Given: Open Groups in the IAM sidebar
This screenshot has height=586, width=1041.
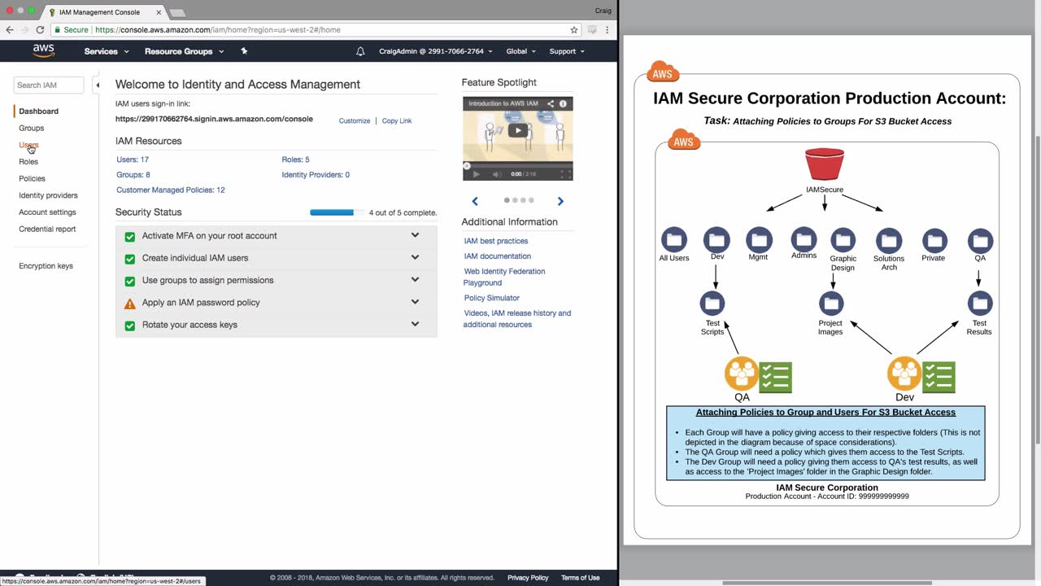Looking at the screenshot, I should click(x=32, y=128).
